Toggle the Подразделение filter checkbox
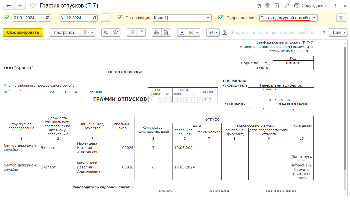 221,18
